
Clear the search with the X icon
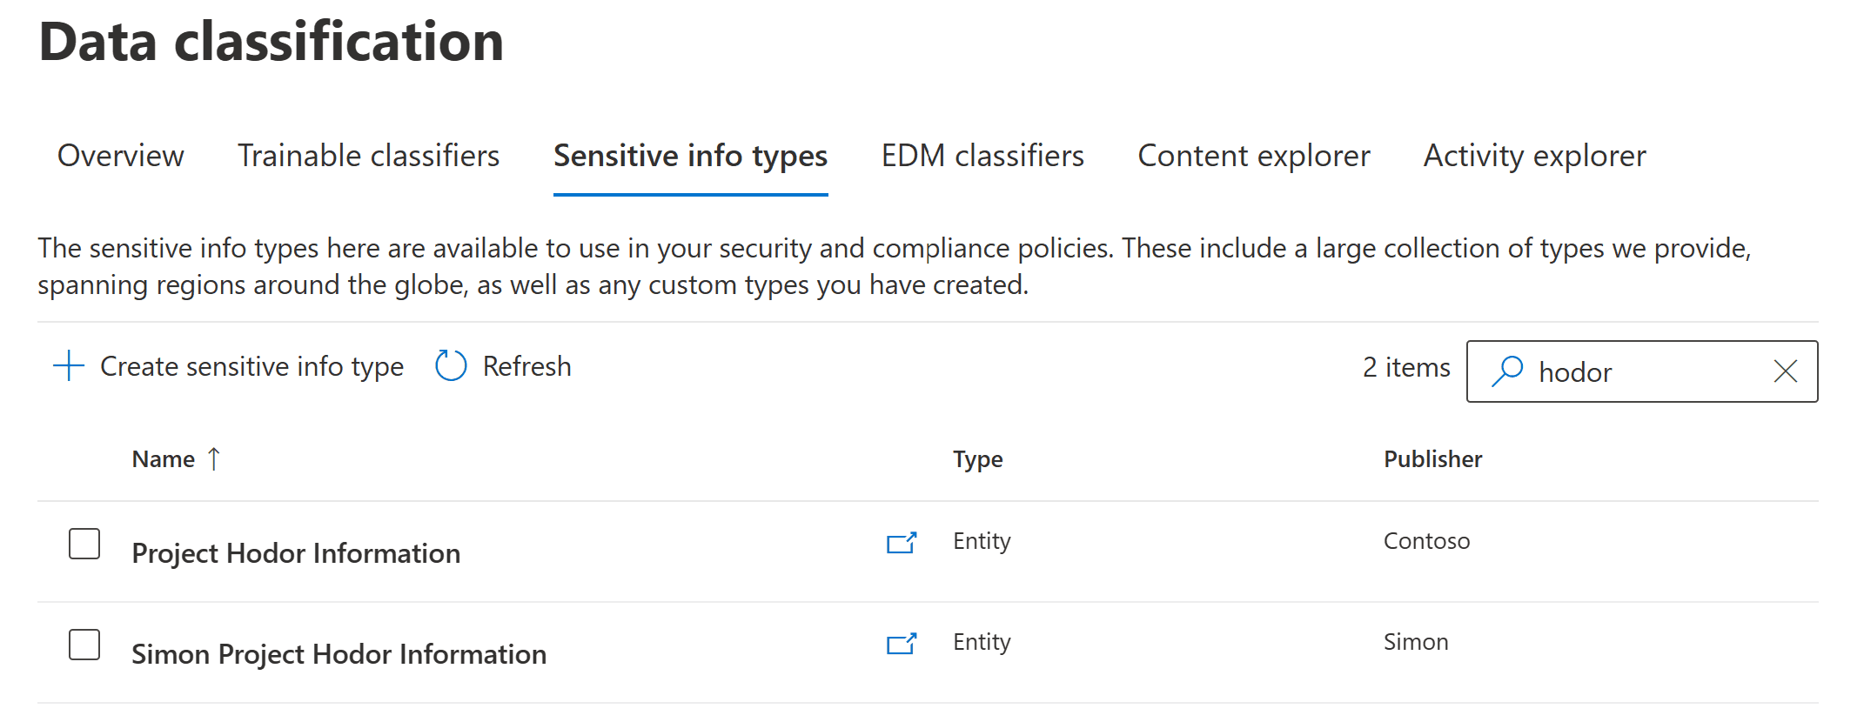coord(1785,371)
